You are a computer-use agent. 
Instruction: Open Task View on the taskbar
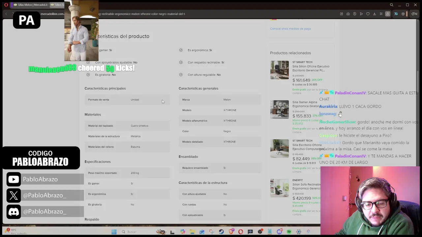point(172,232)
